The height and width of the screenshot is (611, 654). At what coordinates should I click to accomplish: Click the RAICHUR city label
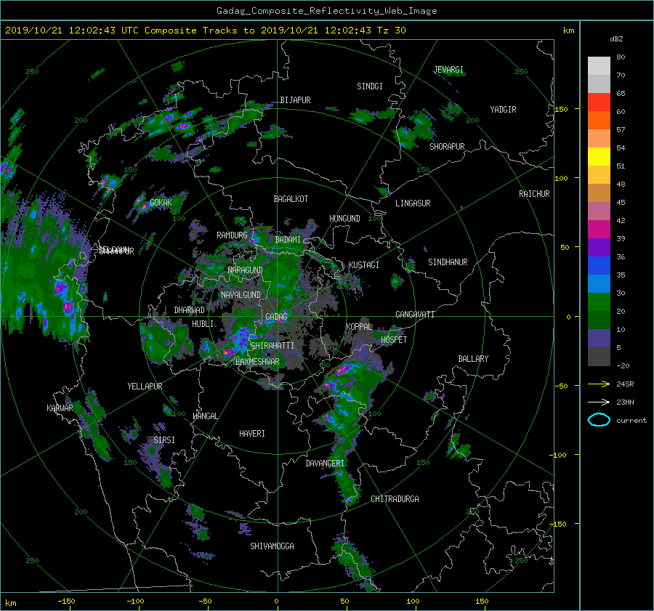click(x=534, y=194)
